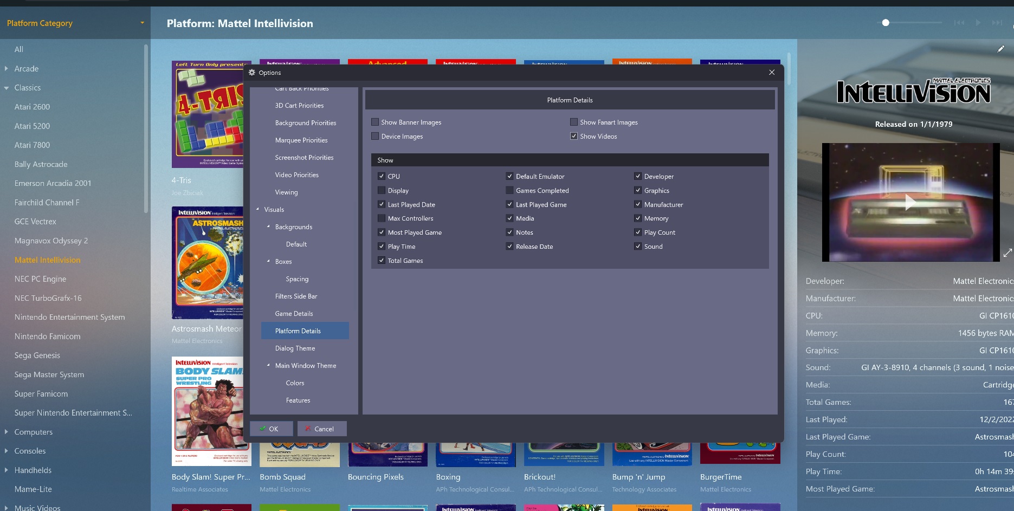Viewport: 1014px width, 511px height.
Task: Expand the Computers category
Action: [x=7, y=432]
